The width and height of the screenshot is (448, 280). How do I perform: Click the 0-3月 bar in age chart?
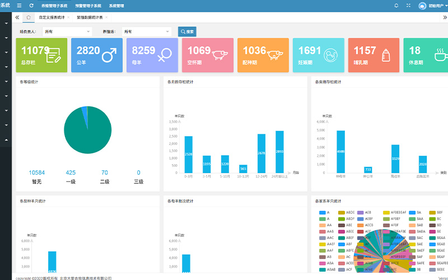click(188, 154)
